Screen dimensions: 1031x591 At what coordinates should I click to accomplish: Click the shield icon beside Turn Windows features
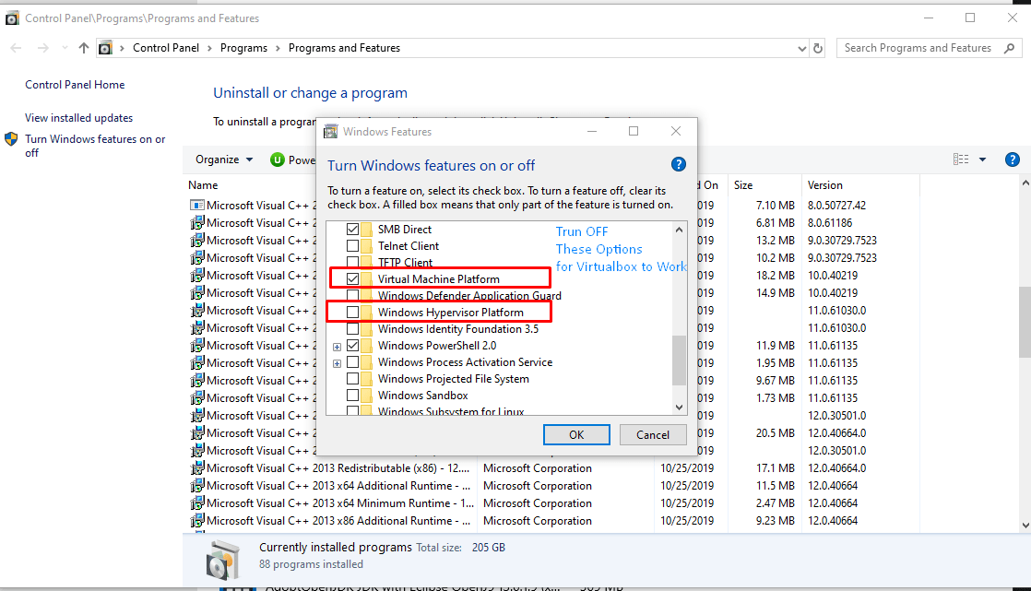[x=11, y=139]
